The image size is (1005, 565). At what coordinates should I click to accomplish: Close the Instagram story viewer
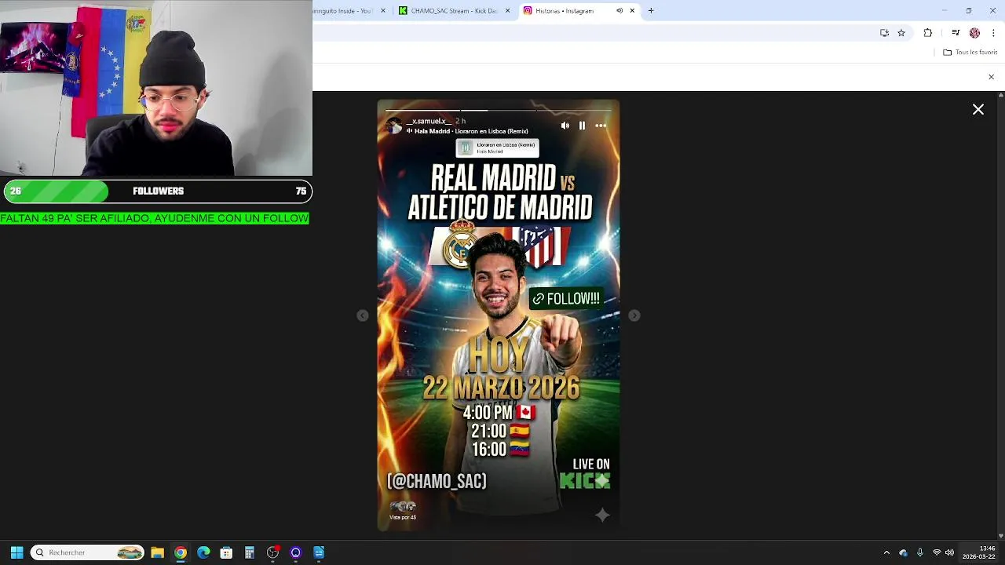pyautogui.click(x=978, y=110)
